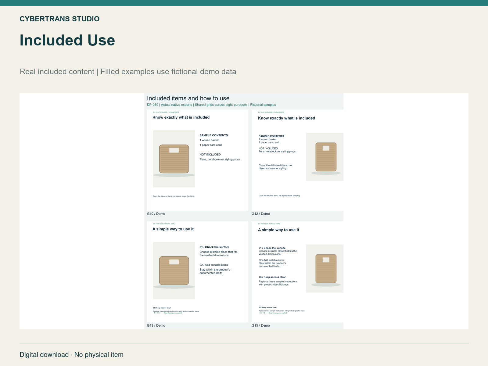
Task: Select "NOT INCLUDED" in the G12 panel
Action: (268, 149)
